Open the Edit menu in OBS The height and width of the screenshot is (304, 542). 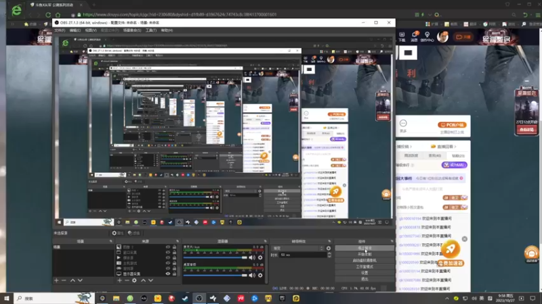tap(75, 30)
